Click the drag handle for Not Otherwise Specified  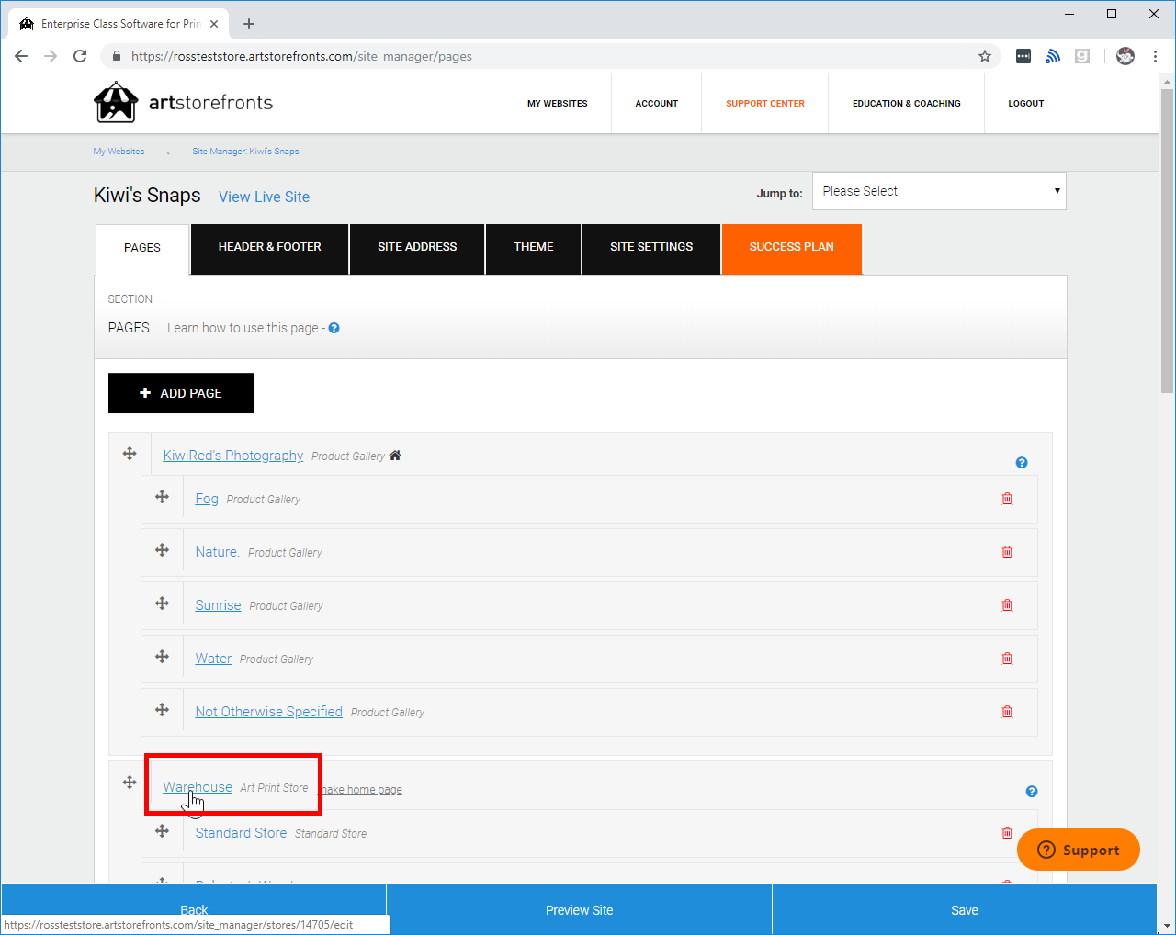coord(162,710)
